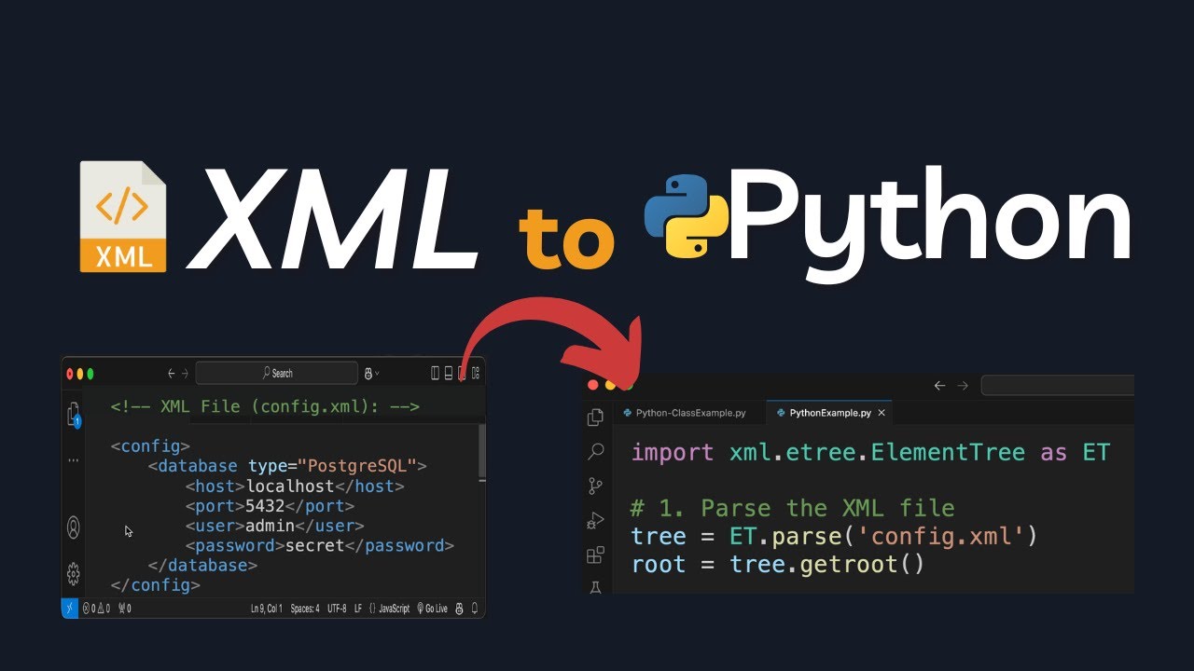
Task: Go back in XML window's title bar
Action: click(x=172, y=373)
